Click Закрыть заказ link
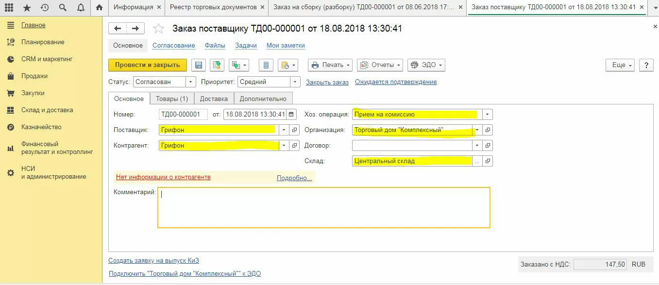The image size is (659, 285). [327, 83]
